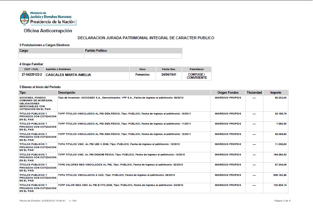
Task: Click the empty cell under Partido Político
Action: tap(133, 56)
